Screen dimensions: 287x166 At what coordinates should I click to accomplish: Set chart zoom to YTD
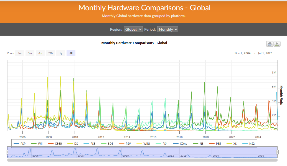click(x=50, y=53)
